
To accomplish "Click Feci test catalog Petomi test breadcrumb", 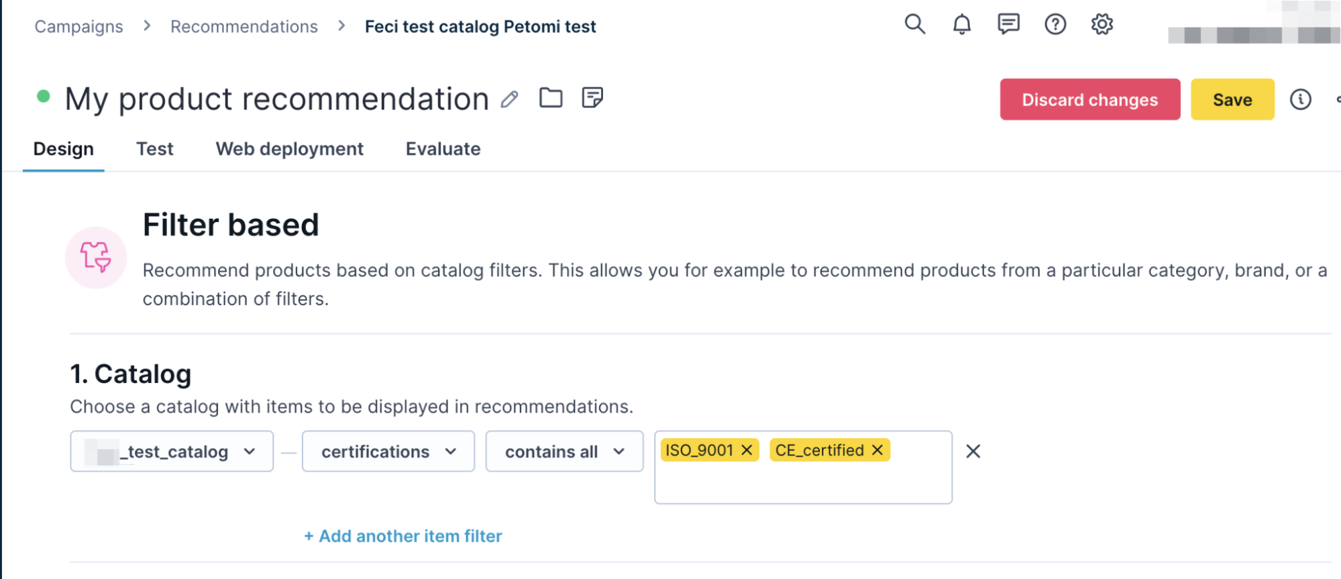I will 480,26.
